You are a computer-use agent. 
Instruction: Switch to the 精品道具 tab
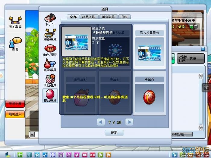point(89,17)
